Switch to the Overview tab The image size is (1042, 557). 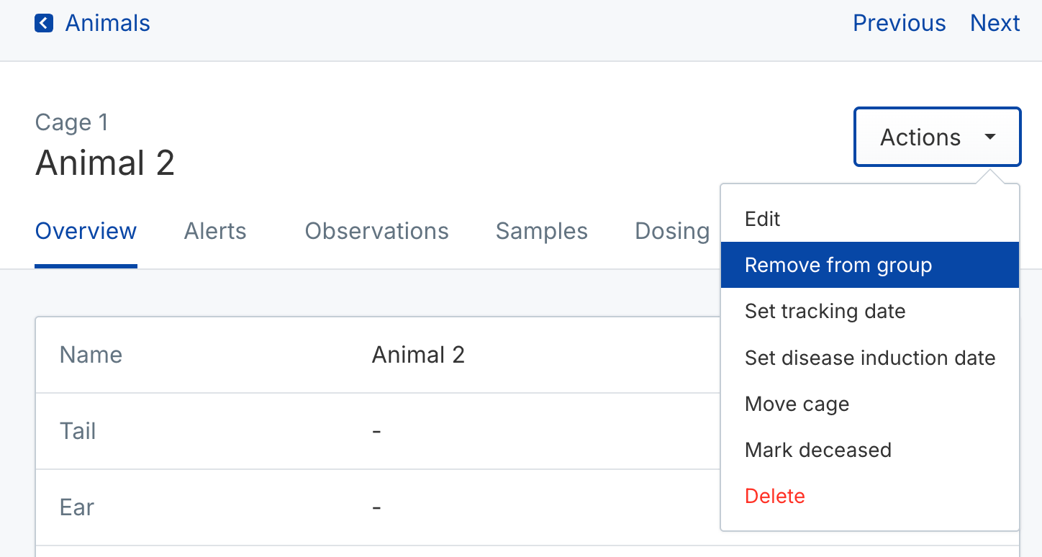pyautogui.click(x=86, y=231)
